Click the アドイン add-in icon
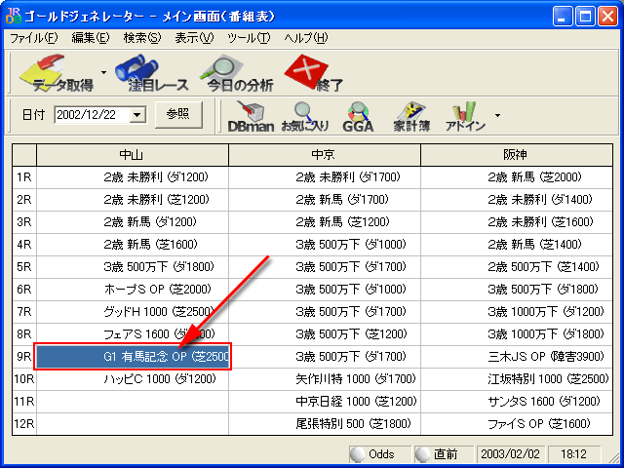 click(x=465, y=116)
